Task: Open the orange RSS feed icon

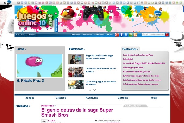Action: (x=135, y=35)
